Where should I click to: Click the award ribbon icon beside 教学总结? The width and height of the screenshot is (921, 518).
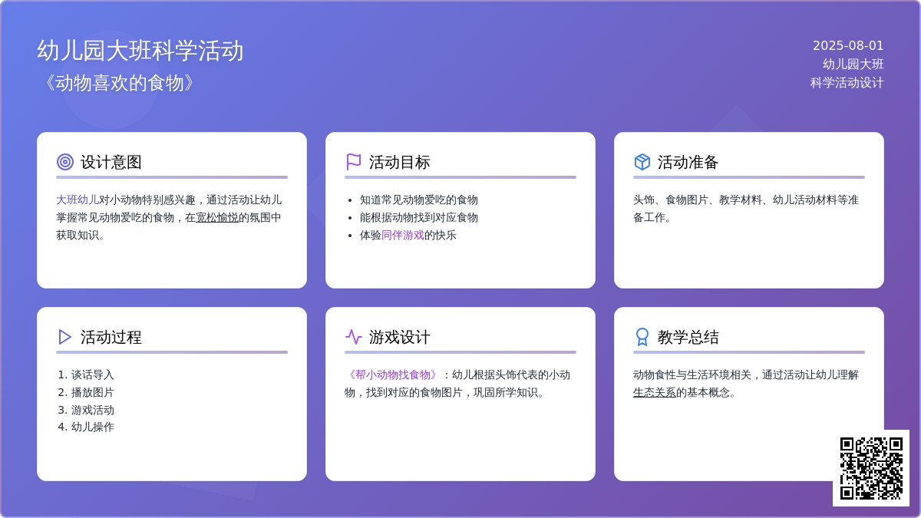[x=642, y=337]
